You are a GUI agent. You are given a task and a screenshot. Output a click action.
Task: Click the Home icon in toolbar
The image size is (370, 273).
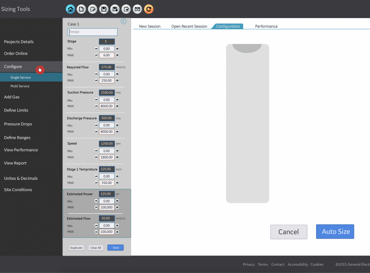coord(70,9)
